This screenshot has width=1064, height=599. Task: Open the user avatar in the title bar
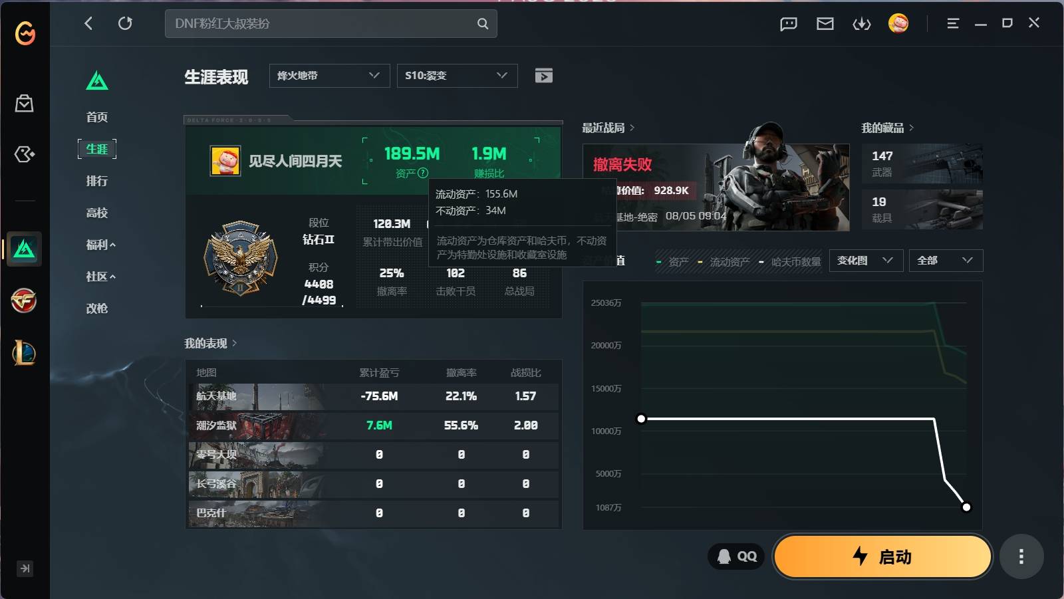pyautogui.click(x=898, y=23)
